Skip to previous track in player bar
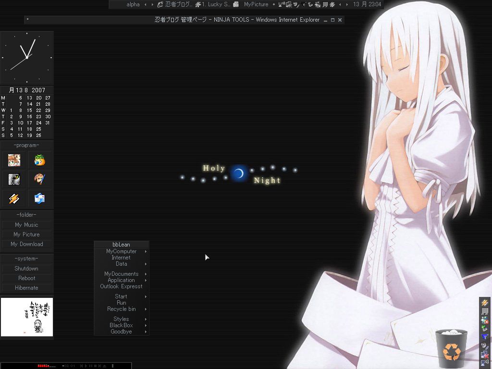The height and width of the screenshot is (369, 492). tap(82, 366)
